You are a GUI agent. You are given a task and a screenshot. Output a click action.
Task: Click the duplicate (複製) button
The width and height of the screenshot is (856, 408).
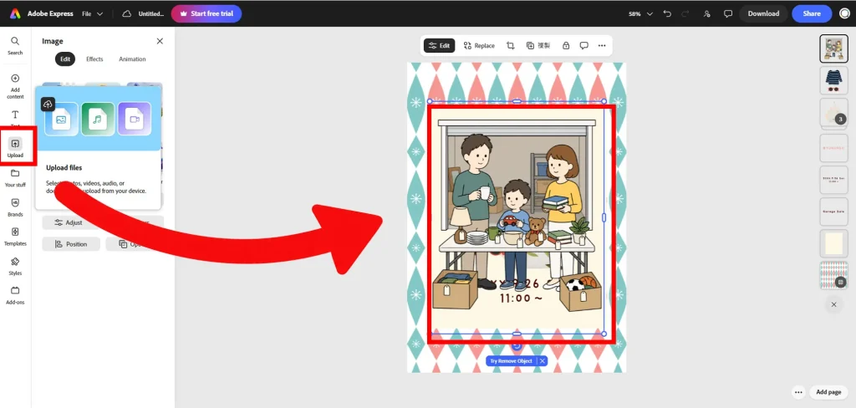coord(538,45)
